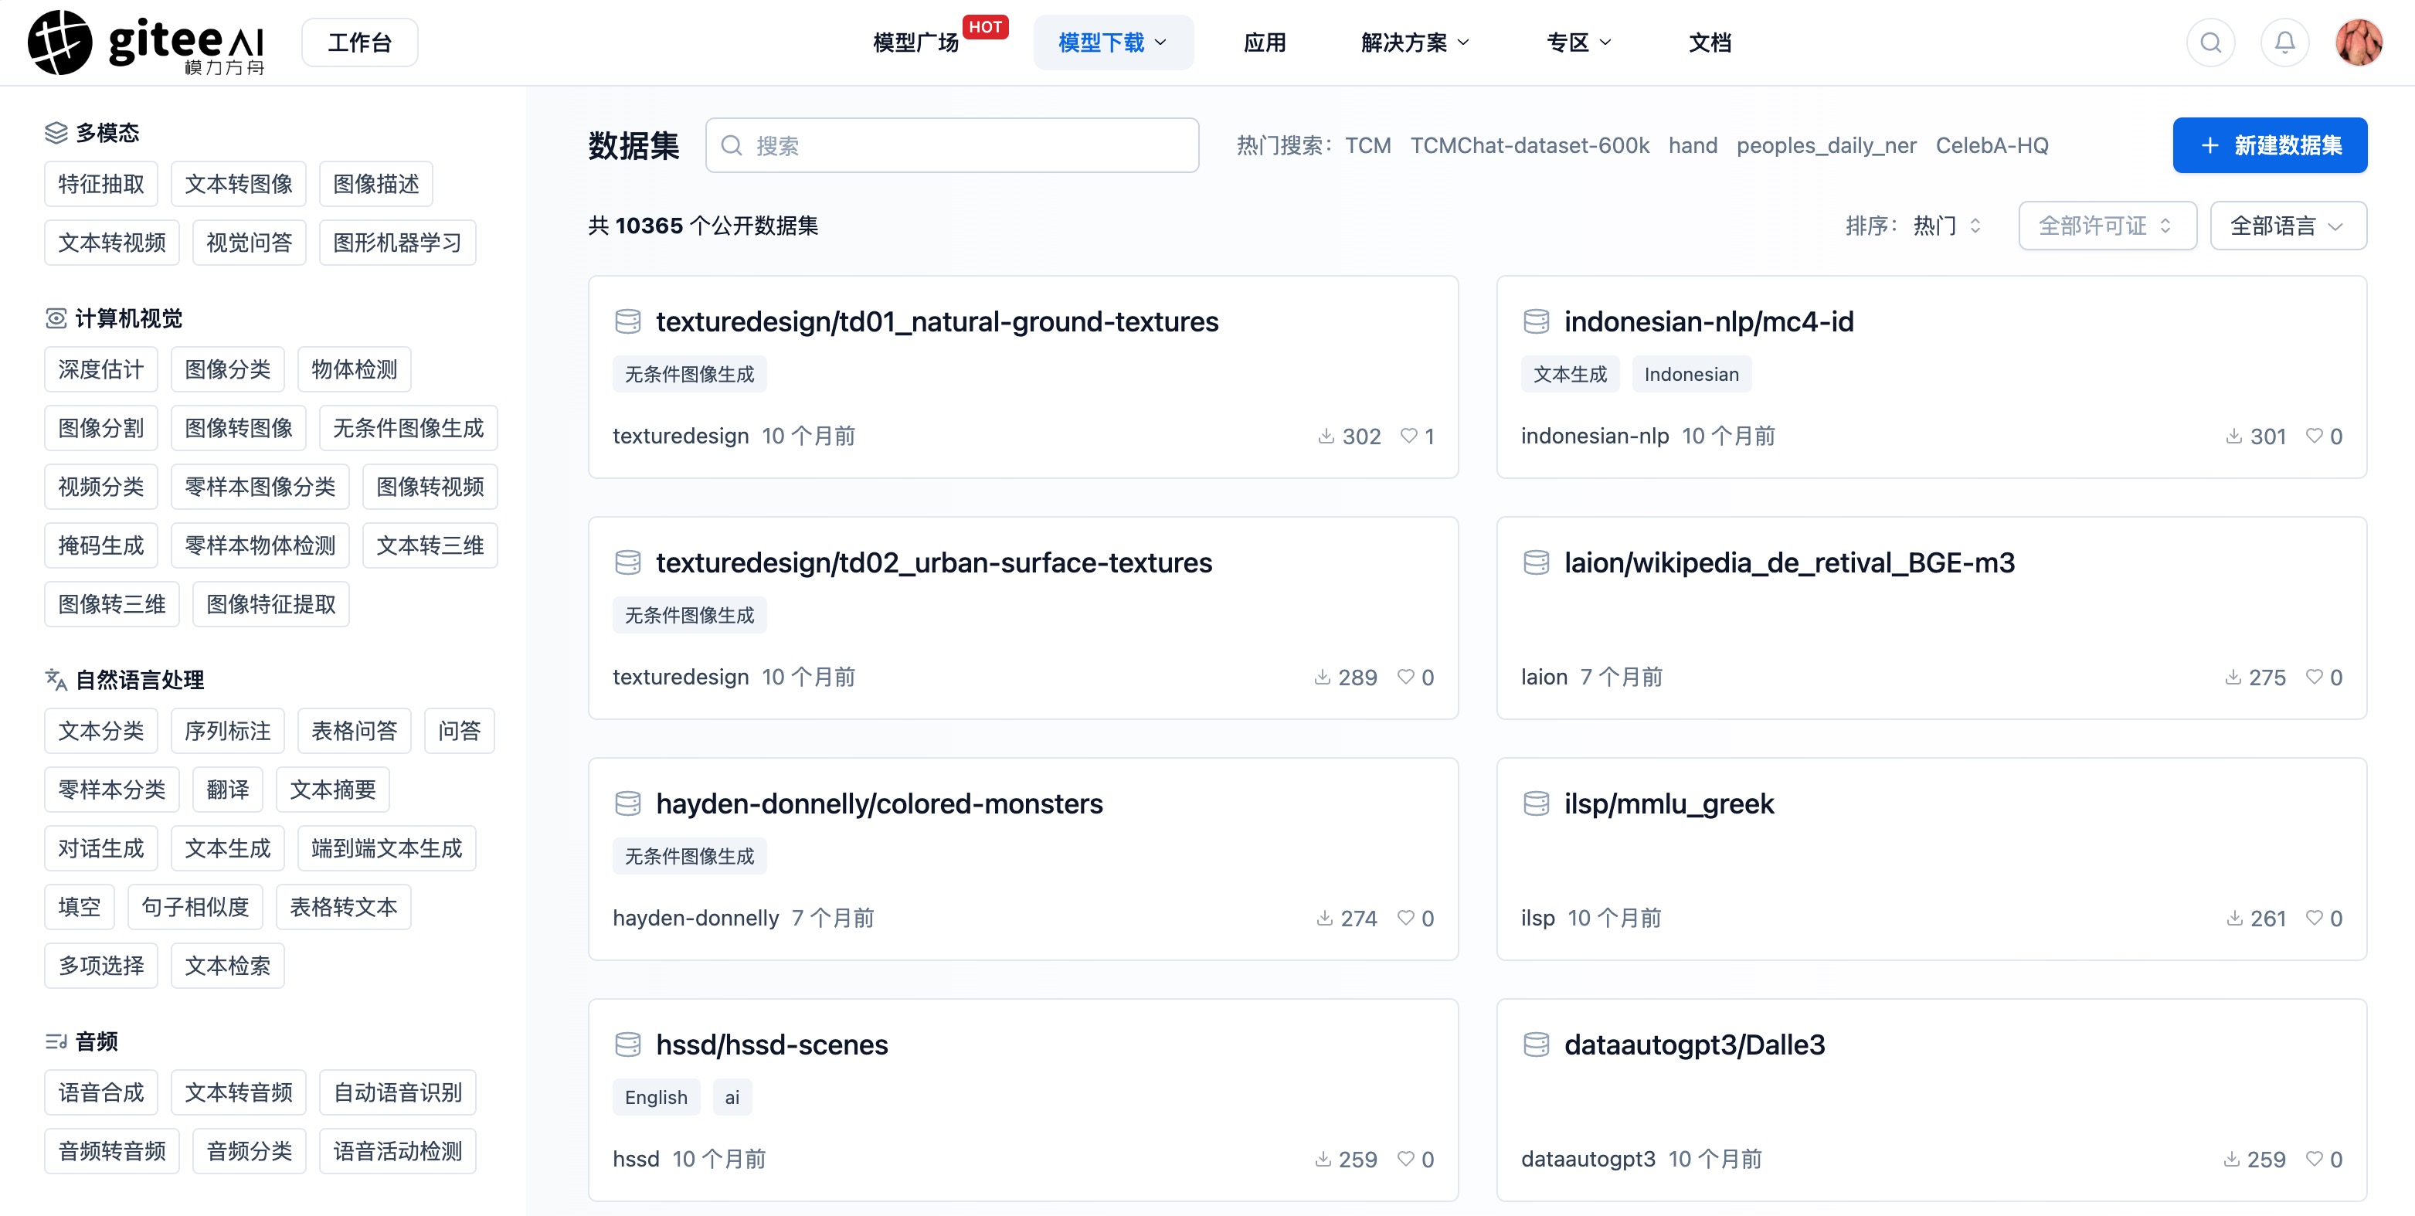Image resolution: width=2415 pixels, height=1216 pixels.
Task: Toggle the 句子相似度 filter tag
Action: [x=195, y=907]
